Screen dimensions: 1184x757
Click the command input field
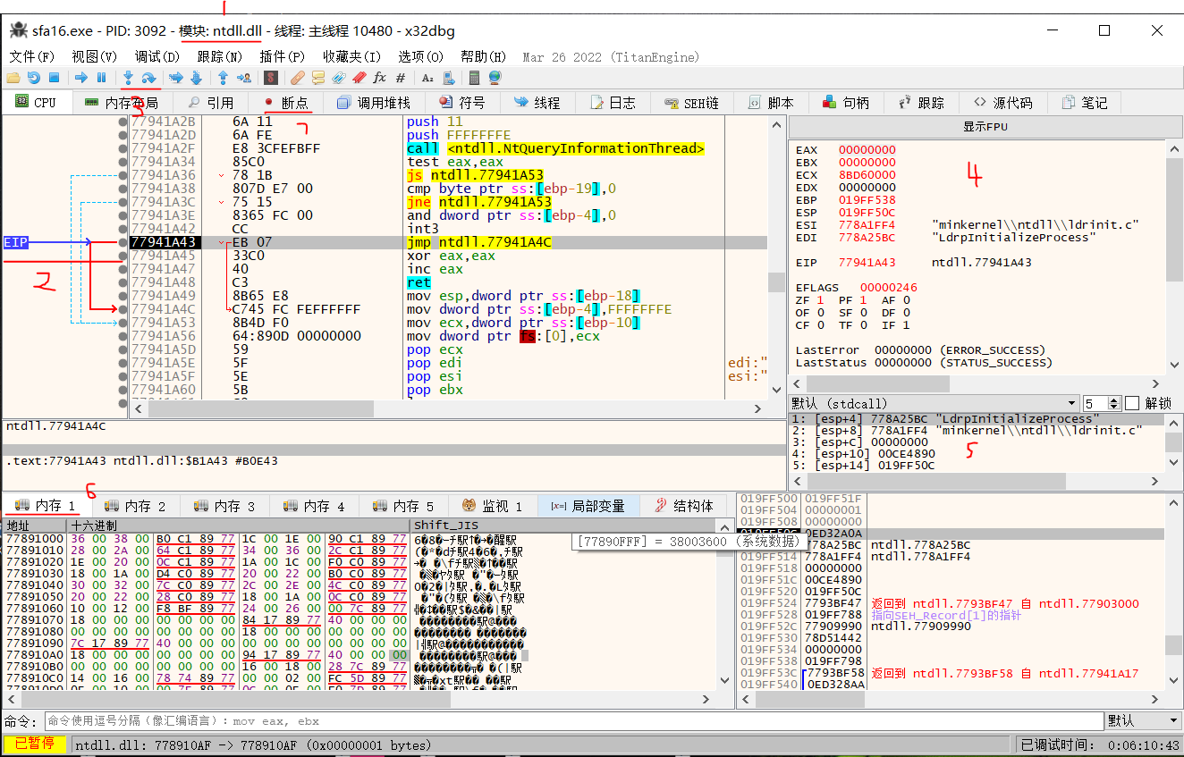click(x=572, y=720)
